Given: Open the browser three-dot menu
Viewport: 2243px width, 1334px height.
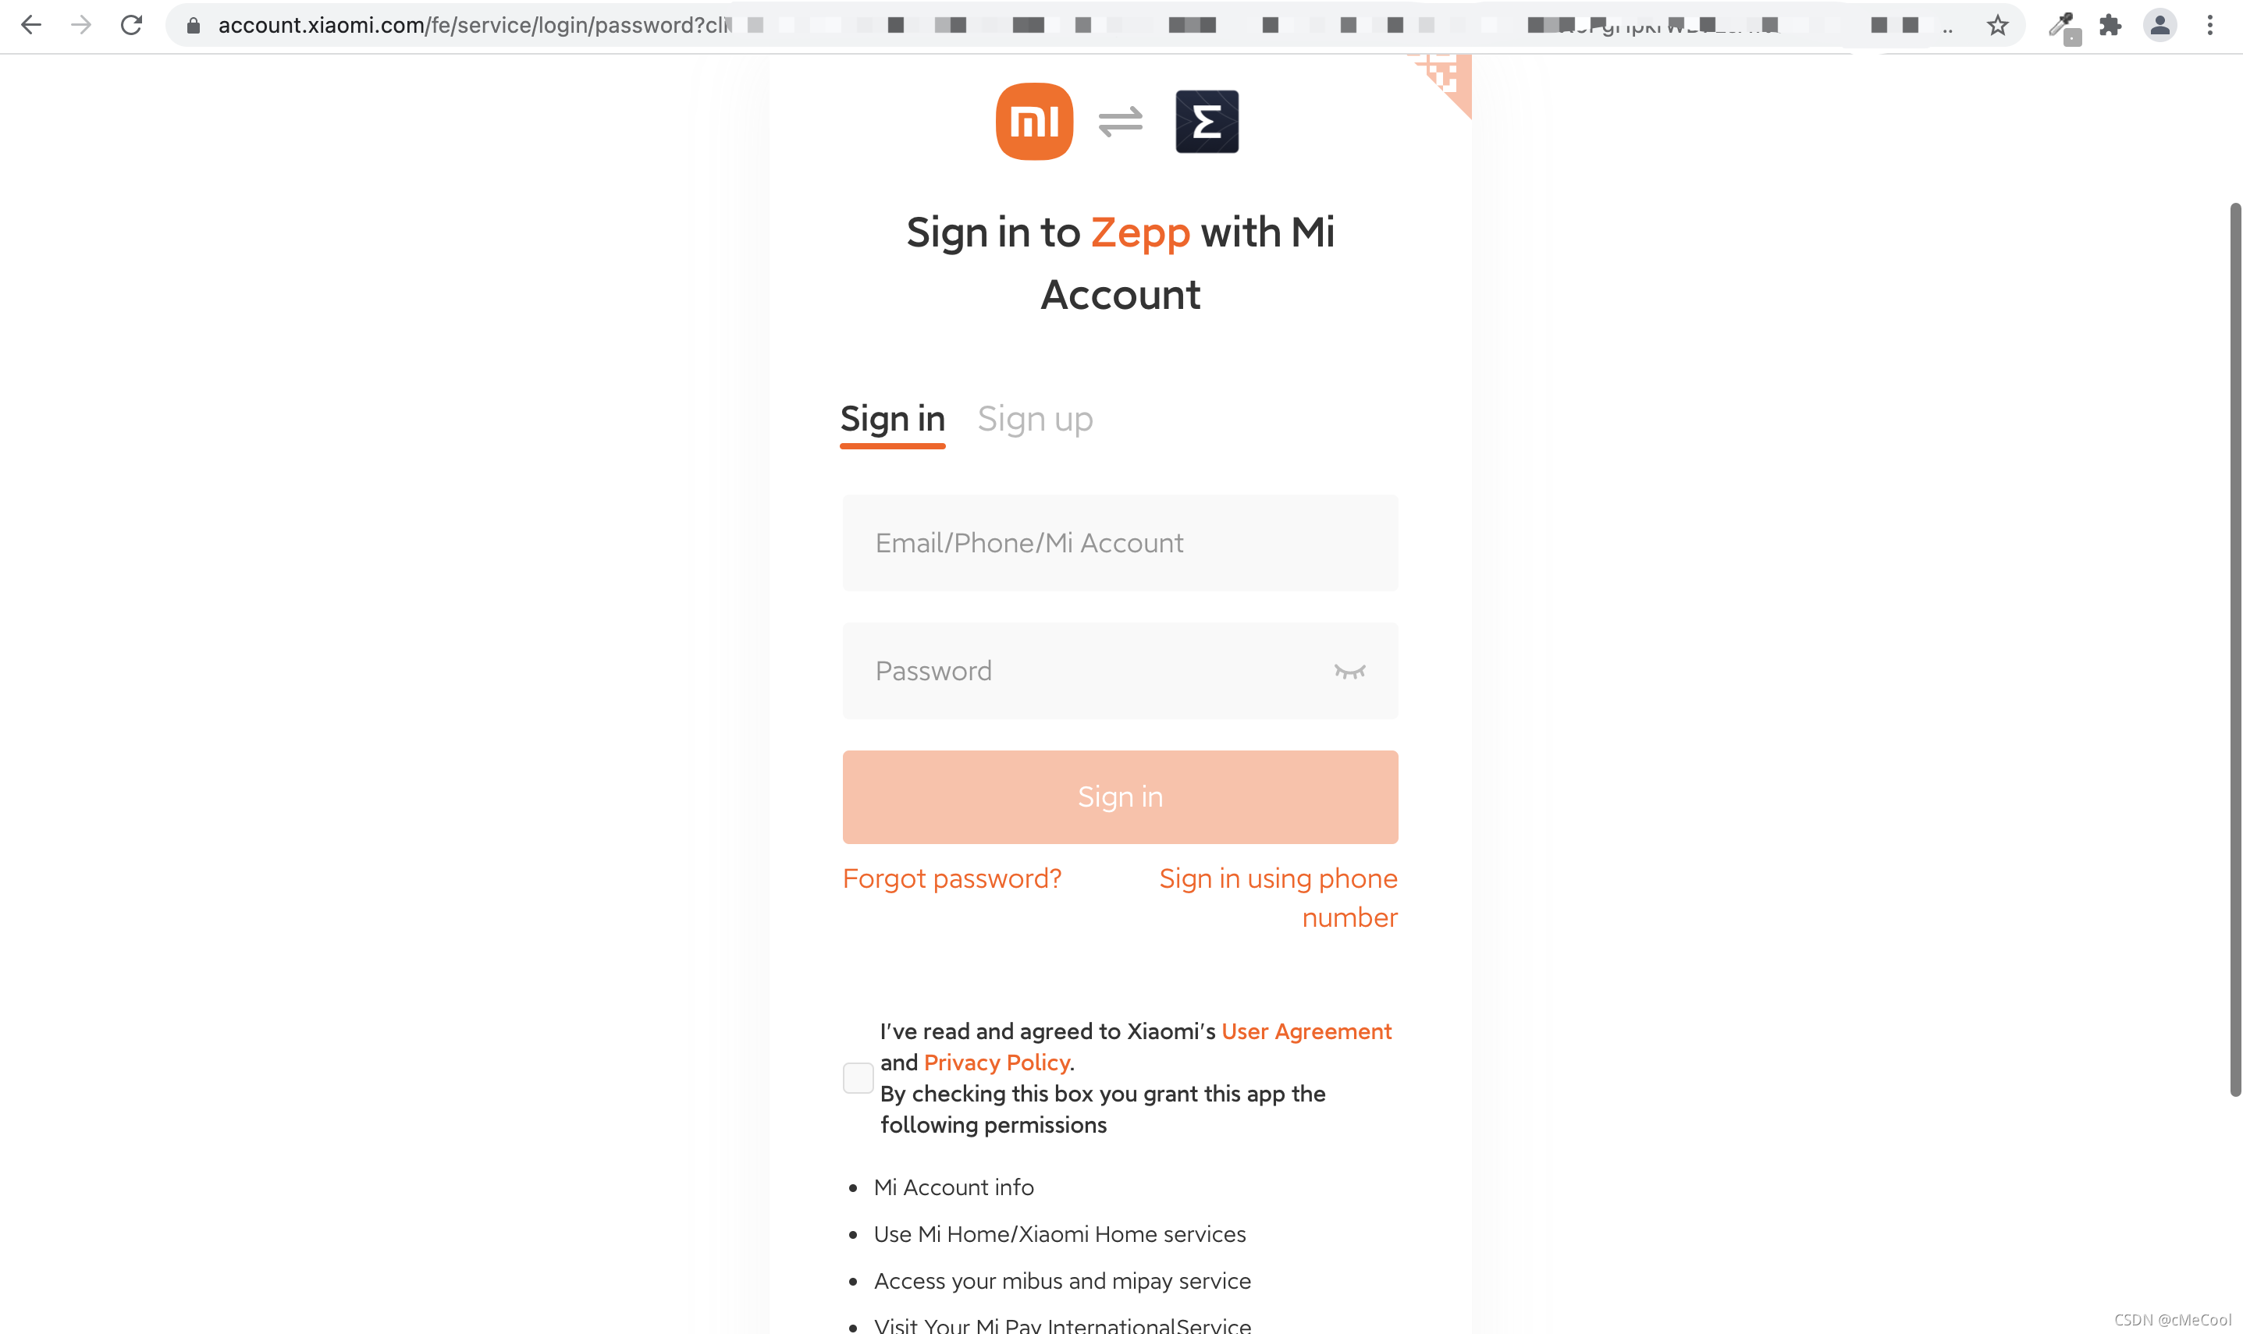Looking at the screenshot, I should tap(2209, 25).
